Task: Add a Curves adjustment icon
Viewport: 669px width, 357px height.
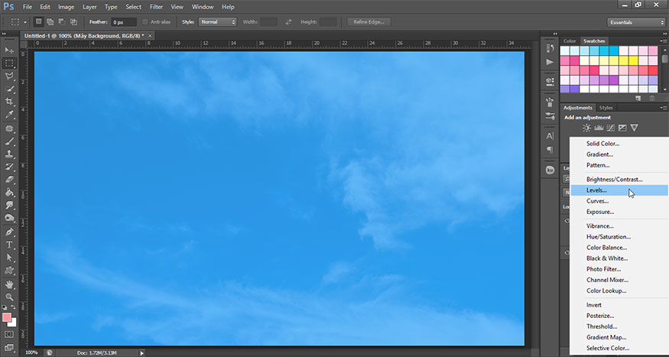Action: [611, 128]
